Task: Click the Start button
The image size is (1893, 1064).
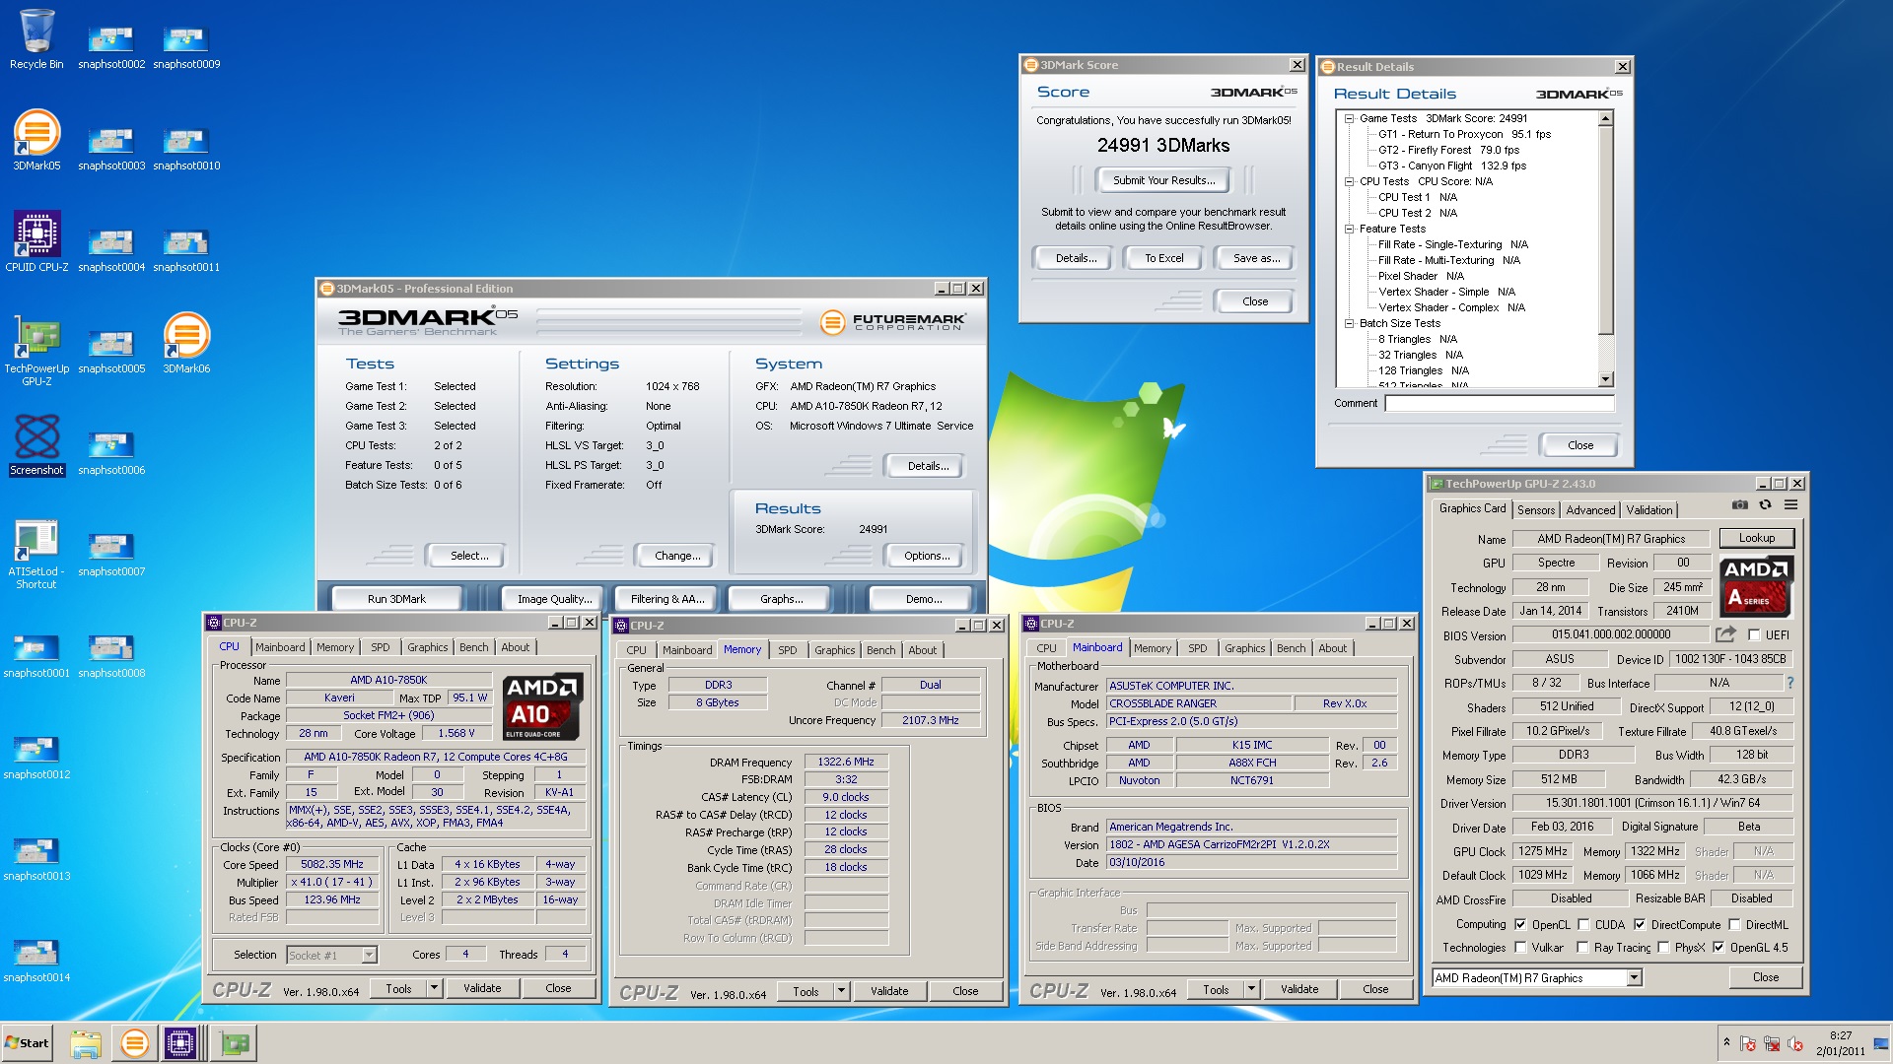Action: (27, 1043)
